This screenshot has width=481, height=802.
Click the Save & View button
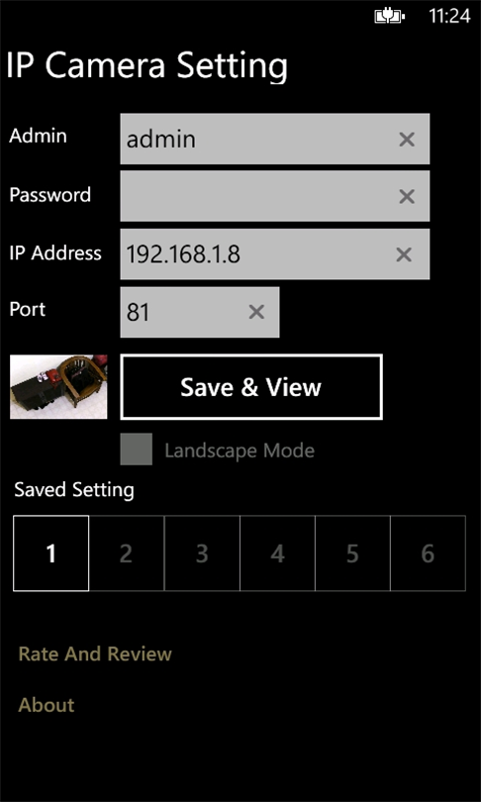(251, 387)
